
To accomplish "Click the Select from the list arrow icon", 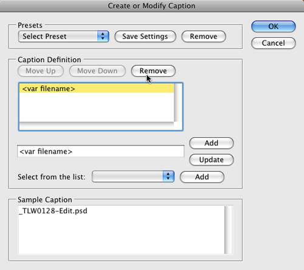I will (x=168, y=177).
